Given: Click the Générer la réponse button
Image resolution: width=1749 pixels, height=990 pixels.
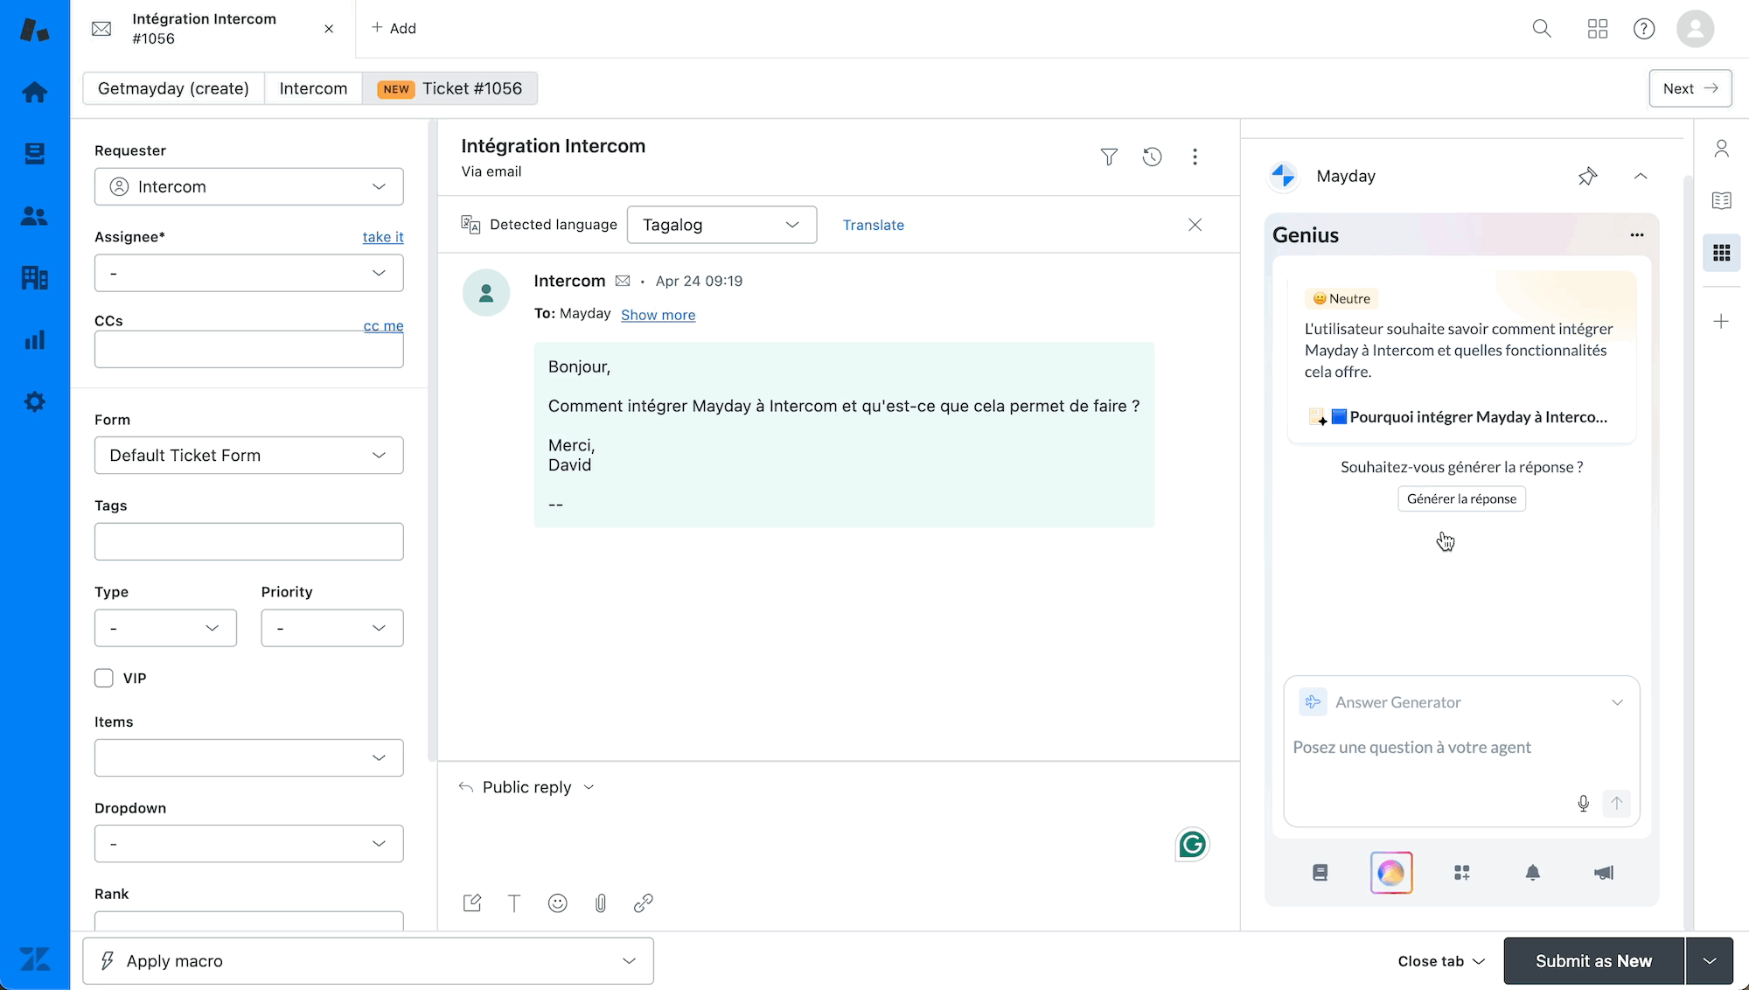Looking at the screenshot, I should point(1461,498).
